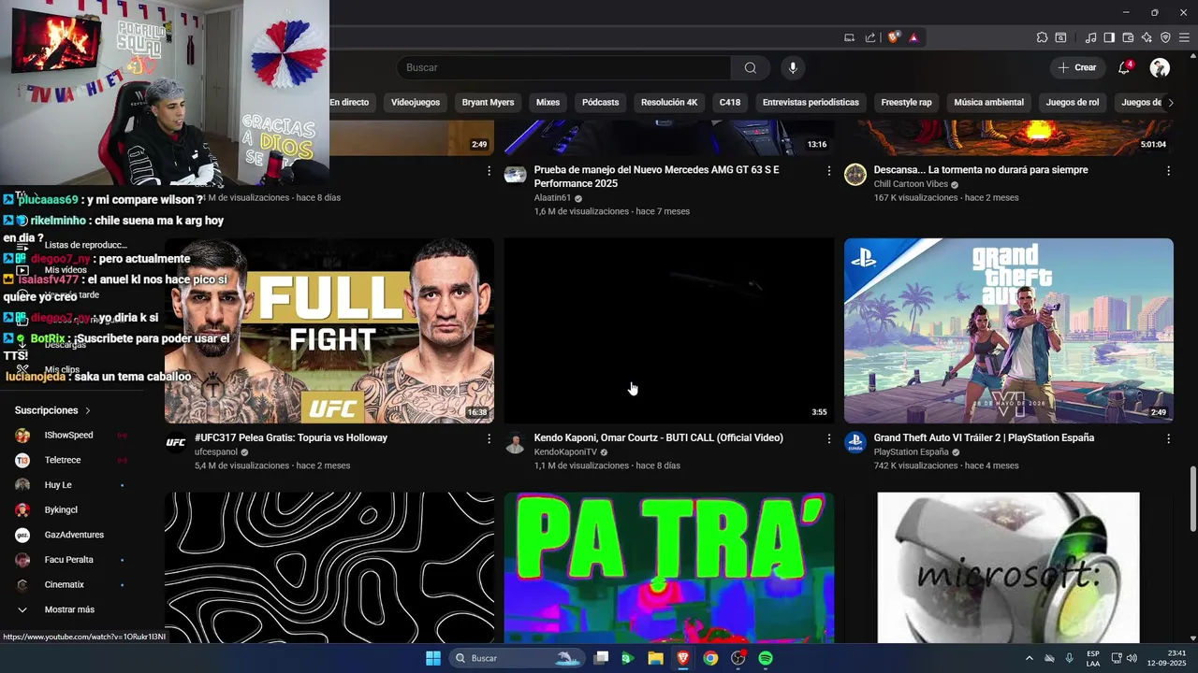Click the page vertical scrollbar thumb
This screenshot has width=1198, height=673.
point(1193,499)
